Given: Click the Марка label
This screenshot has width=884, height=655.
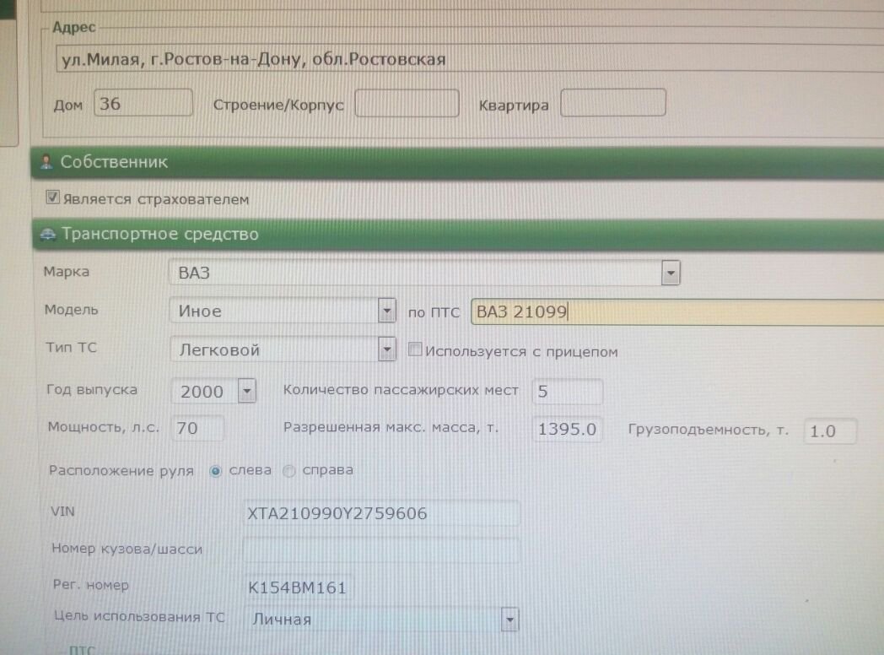Looking at the screenshot, I should click(66, 271).
